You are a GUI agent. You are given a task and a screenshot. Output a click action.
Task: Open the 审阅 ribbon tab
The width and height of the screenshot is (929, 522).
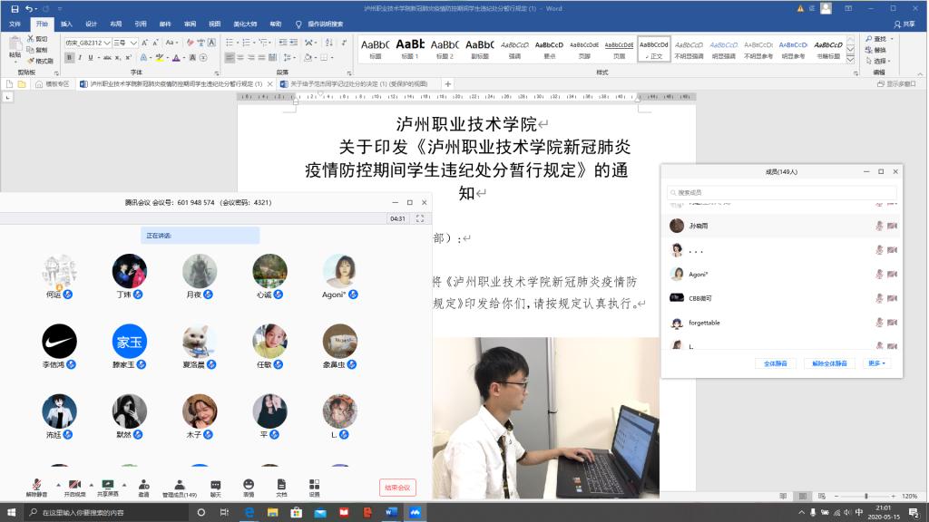tap(189, 24)
